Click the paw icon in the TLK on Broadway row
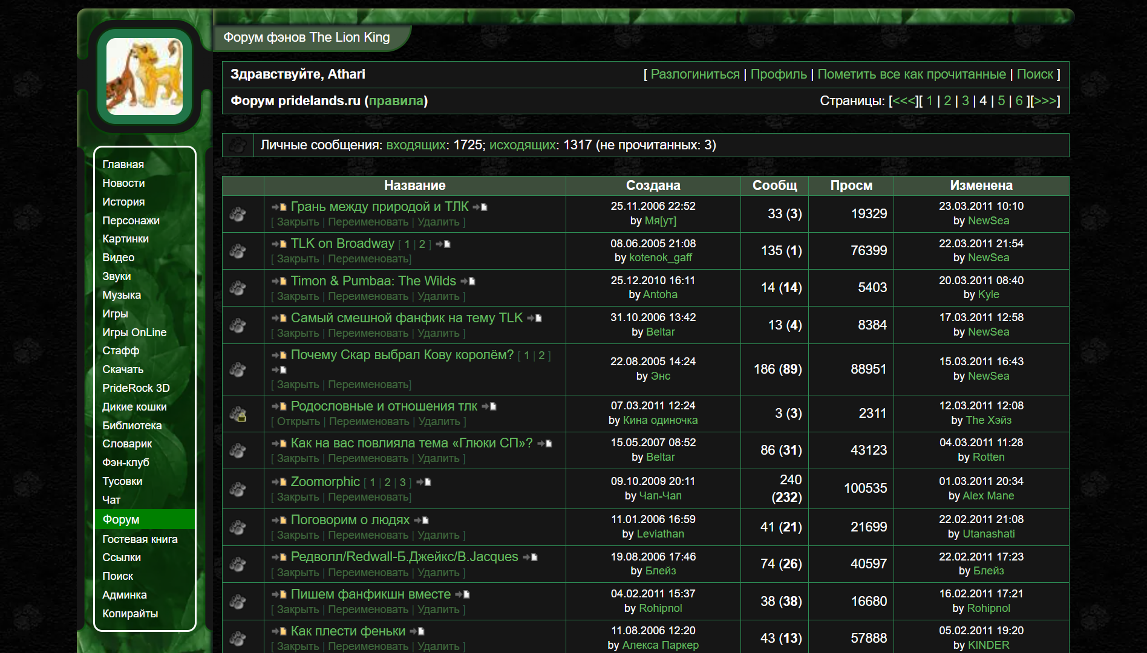This screenshot has height=653, width=1147. (238, 251)
